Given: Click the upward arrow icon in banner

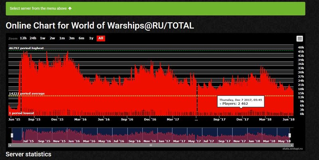Looking at the screenshot, I should tap(70, 8).
